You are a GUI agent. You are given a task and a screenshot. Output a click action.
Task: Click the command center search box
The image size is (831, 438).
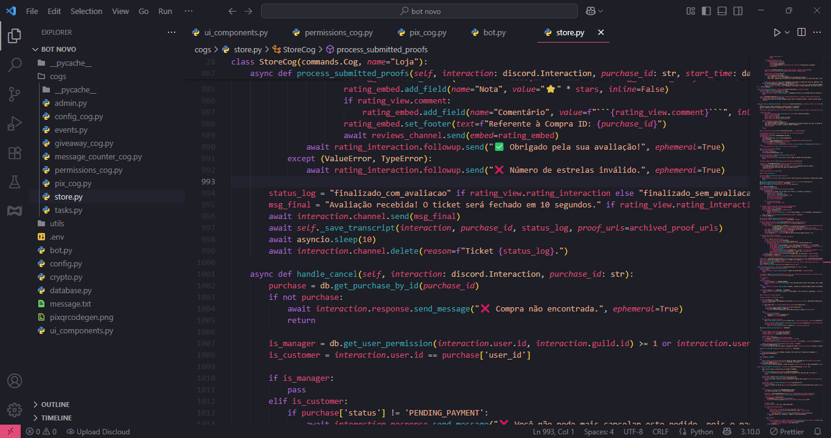click(x=419, y=11)
